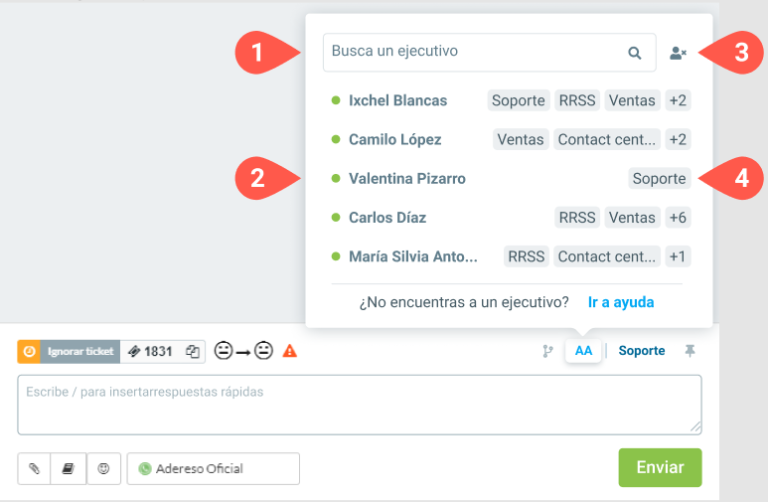Image resolution: width=768 pixels, height=502 pixels.
Task: Click the copy ticket number icon
Action: click(193, 351)
